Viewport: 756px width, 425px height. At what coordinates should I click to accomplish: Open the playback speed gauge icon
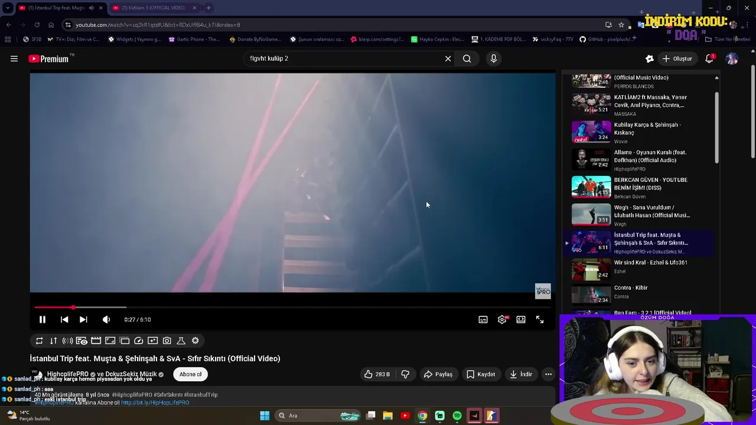point(138,341)
